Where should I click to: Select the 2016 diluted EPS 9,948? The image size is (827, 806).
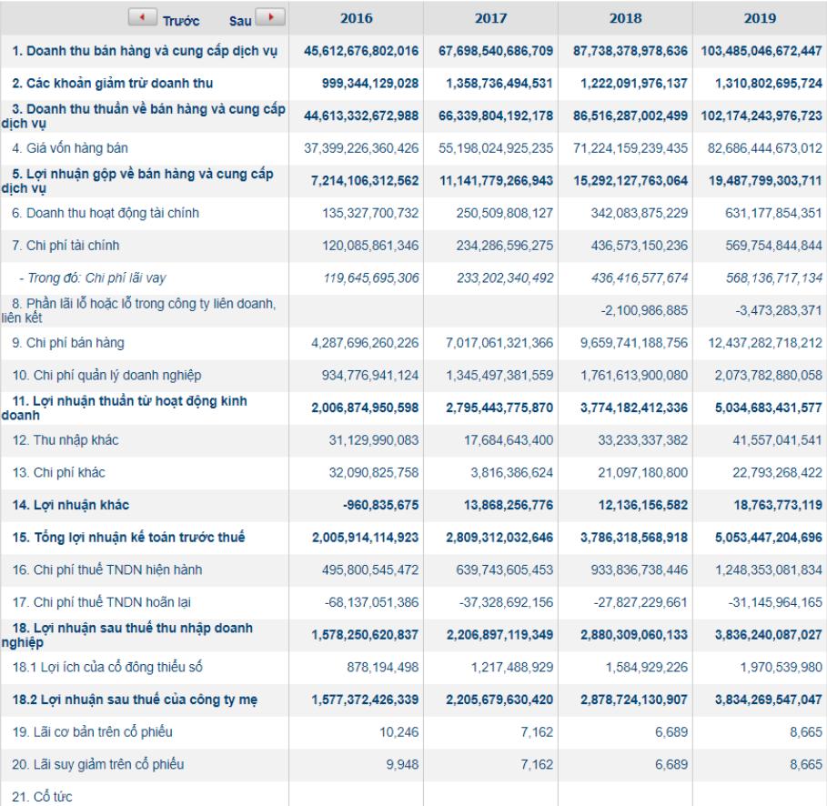point(402,765)
